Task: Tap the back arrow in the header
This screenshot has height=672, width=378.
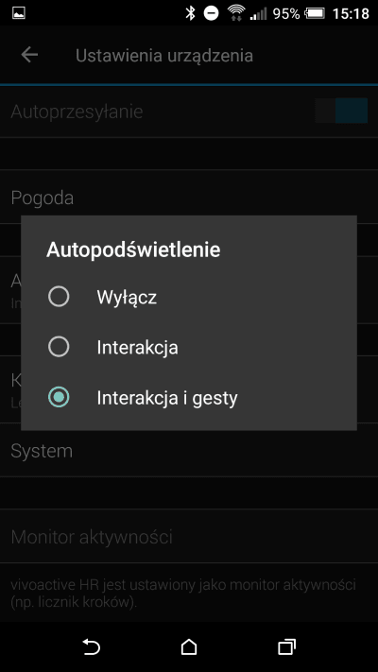Action: click(x=29, y=55)
